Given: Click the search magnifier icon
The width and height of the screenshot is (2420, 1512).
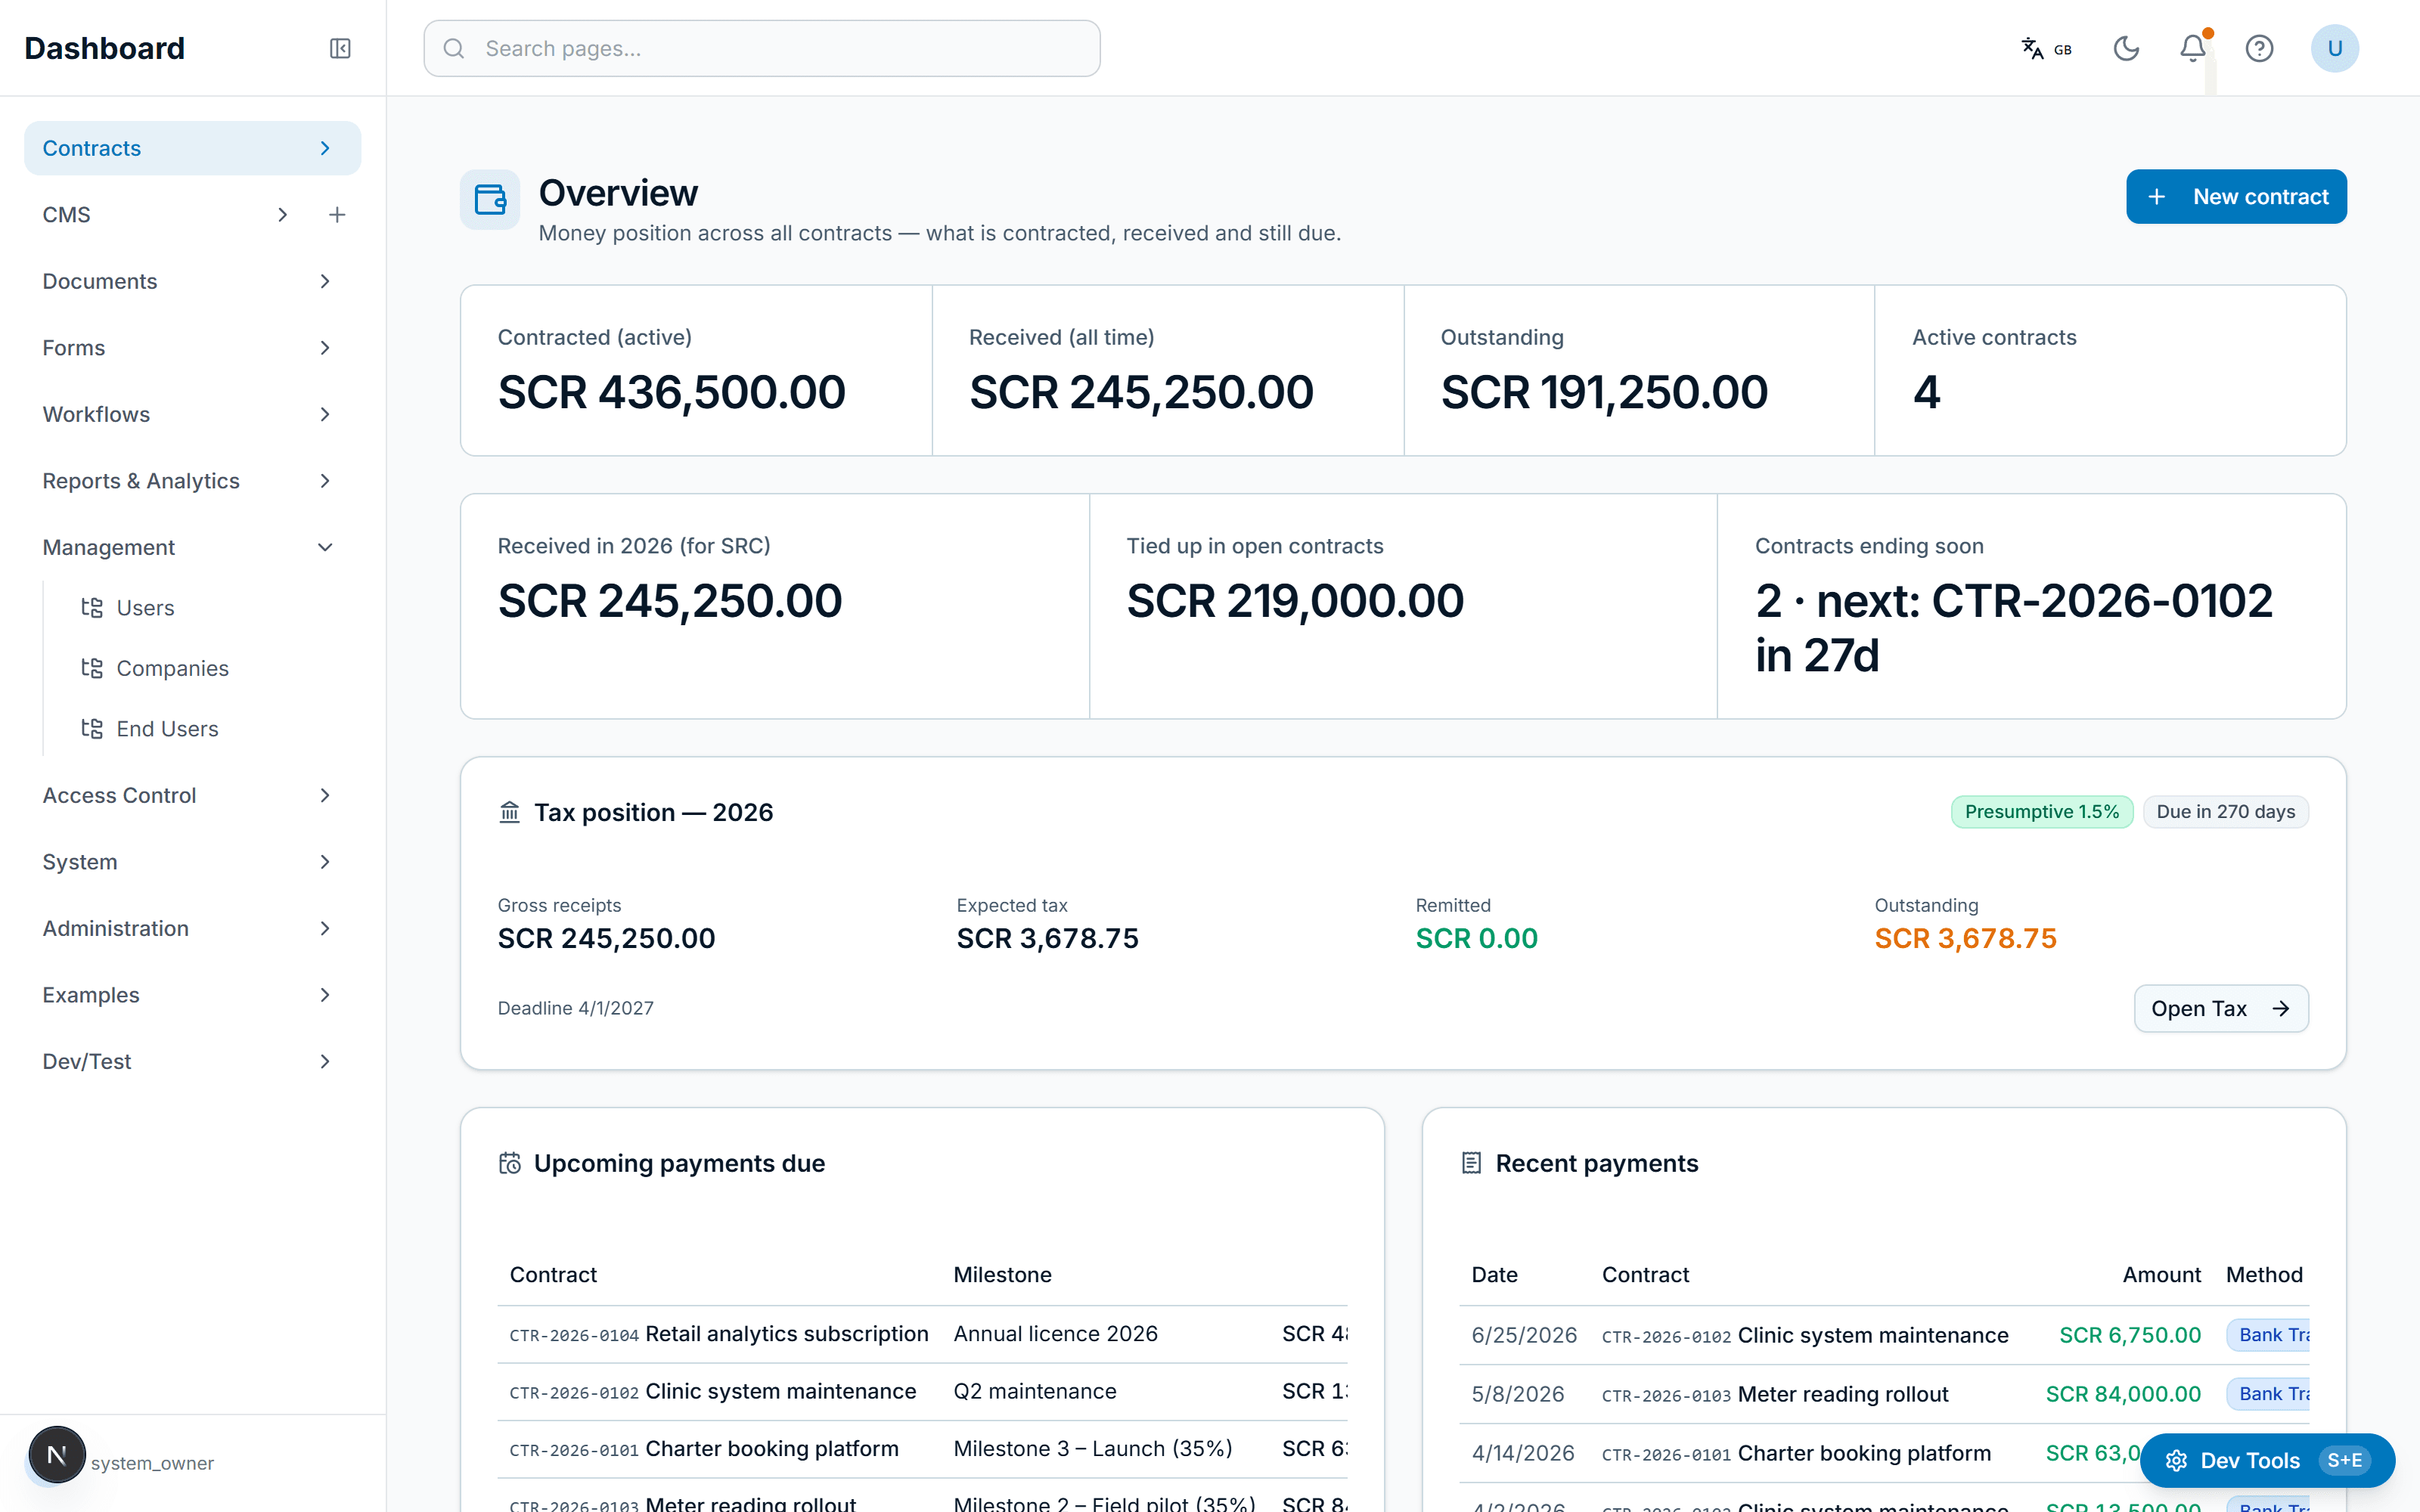Looking at the screenshot, I should (x=454, y=48).
